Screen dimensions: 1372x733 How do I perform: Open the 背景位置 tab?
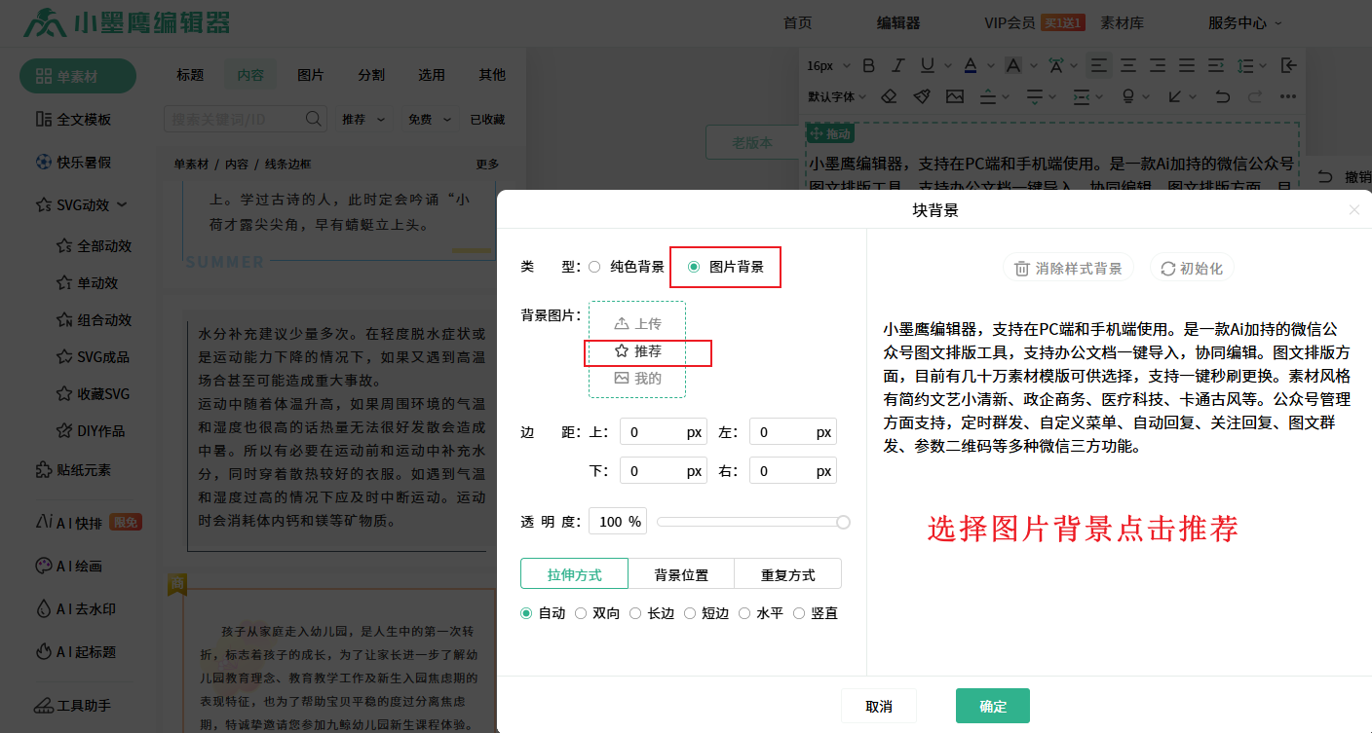(681, 574)
